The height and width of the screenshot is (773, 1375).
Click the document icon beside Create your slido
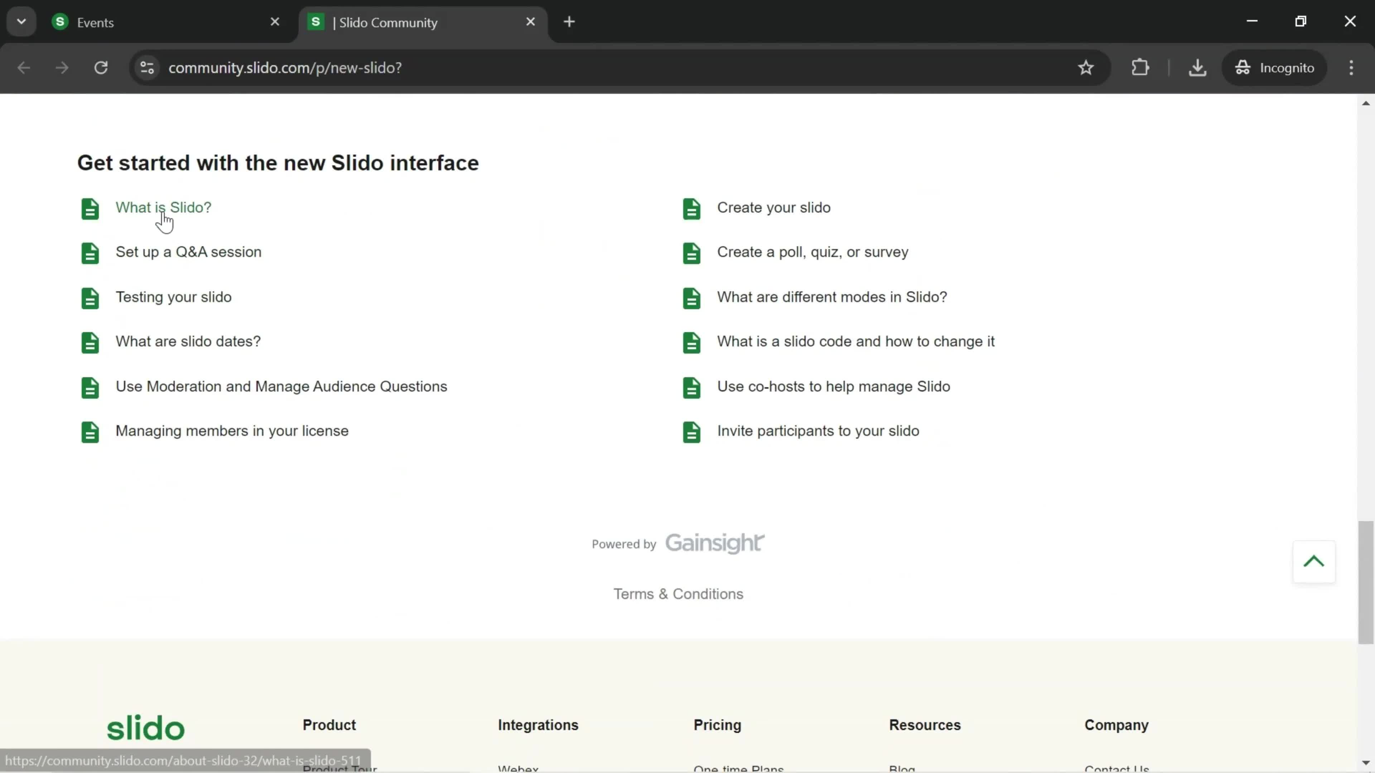(692, 209)
